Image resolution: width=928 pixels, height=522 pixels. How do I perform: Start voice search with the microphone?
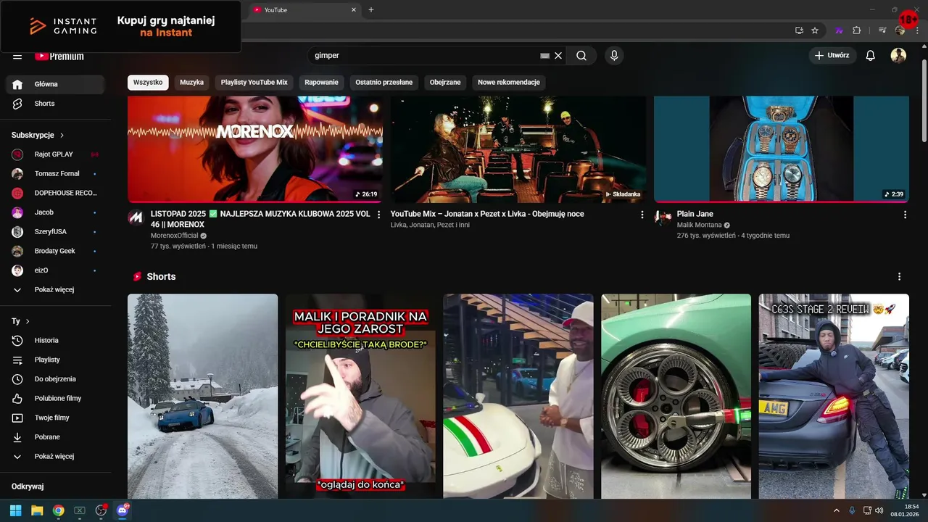[x=614, y=56]
